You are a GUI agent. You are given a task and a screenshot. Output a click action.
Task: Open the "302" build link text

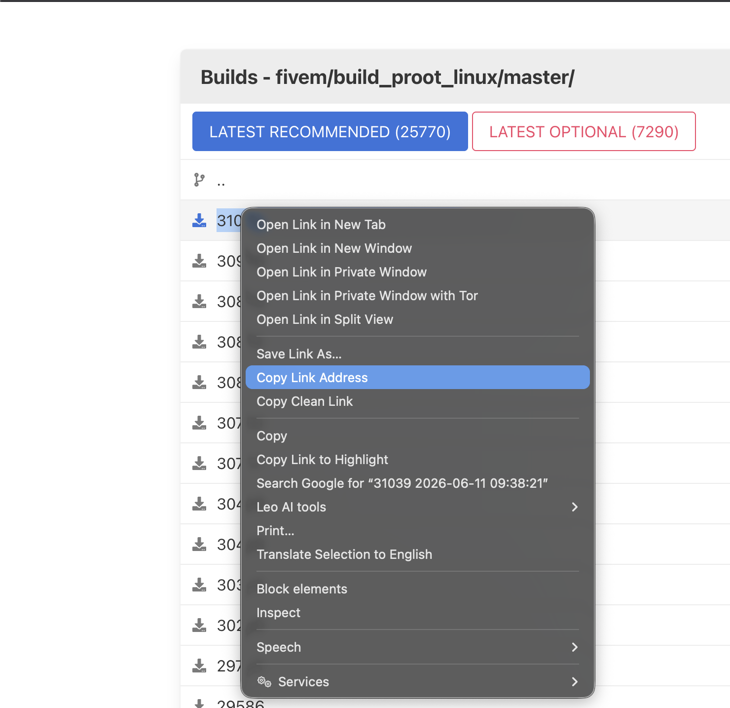tap(229, 625)
